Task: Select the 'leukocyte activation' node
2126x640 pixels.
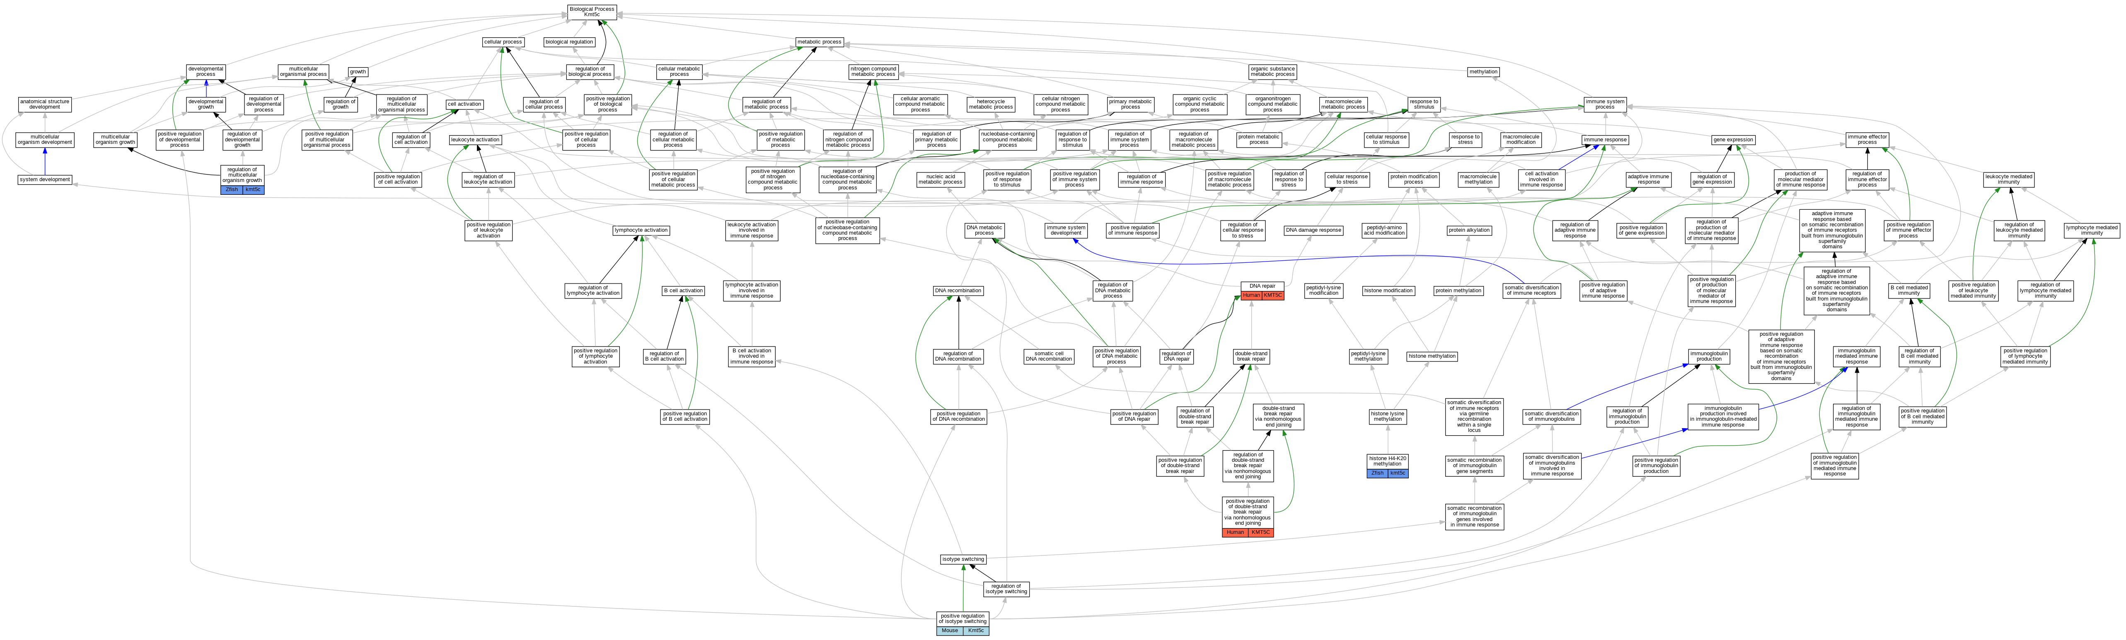Action: (475, 140)
